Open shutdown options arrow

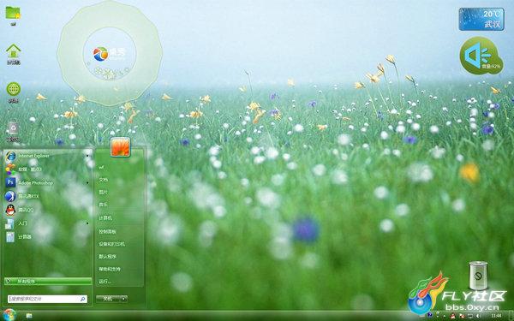(123, 299)
